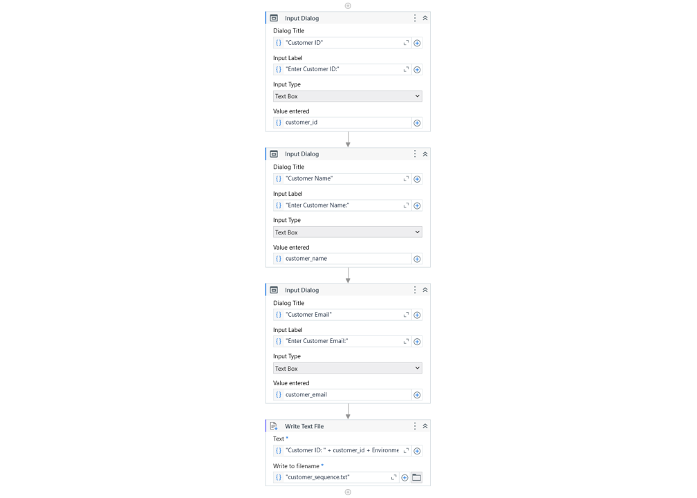This screenshot has width=697, height=498.
Task: Expand editor for "Enter Customer ID:" label
Action: click(406, 69)
